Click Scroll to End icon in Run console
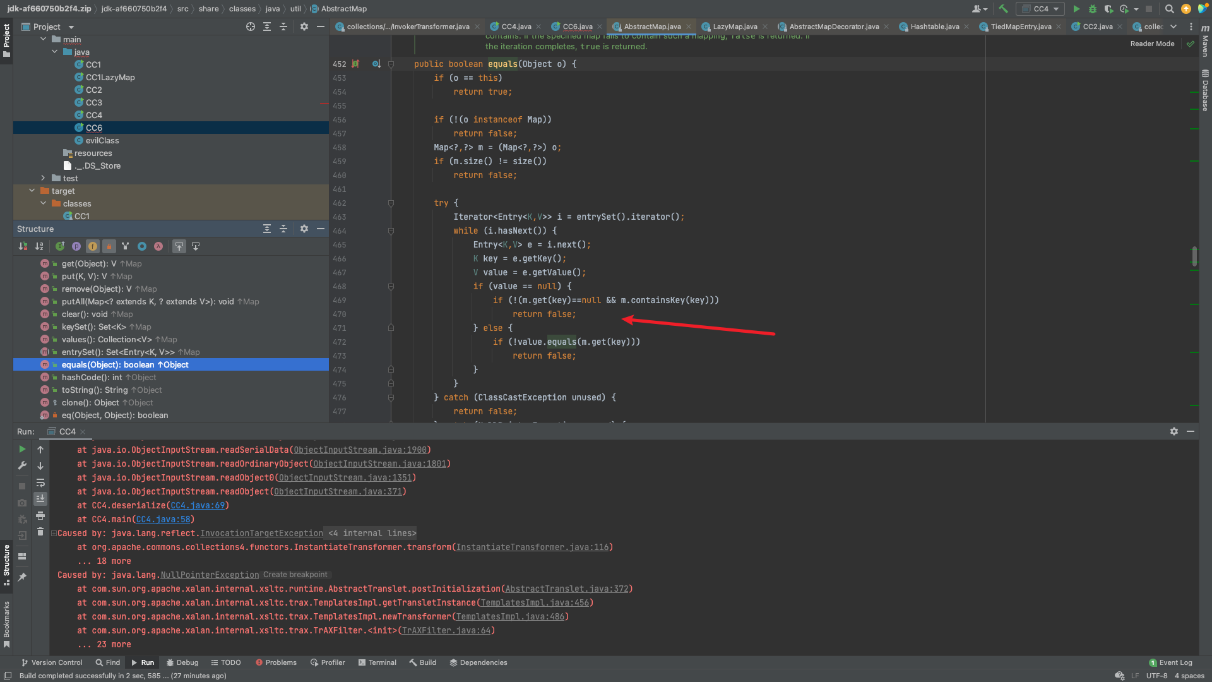Viewport: 1212px width, 682px height. 40,499
